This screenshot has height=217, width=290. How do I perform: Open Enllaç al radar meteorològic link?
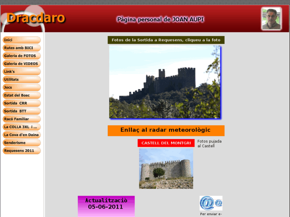pyautogui.click(x=166, y=131)
